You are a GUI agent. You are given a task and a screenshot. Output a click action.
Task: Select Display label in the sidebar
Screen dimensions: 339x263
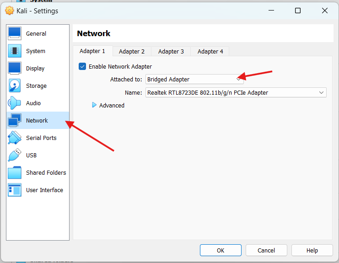coord(35,69)
